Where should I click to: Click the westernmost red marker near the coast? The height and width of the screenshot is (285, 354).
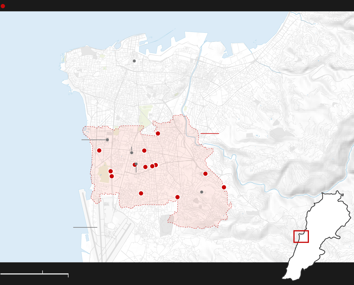coord(99,150)
